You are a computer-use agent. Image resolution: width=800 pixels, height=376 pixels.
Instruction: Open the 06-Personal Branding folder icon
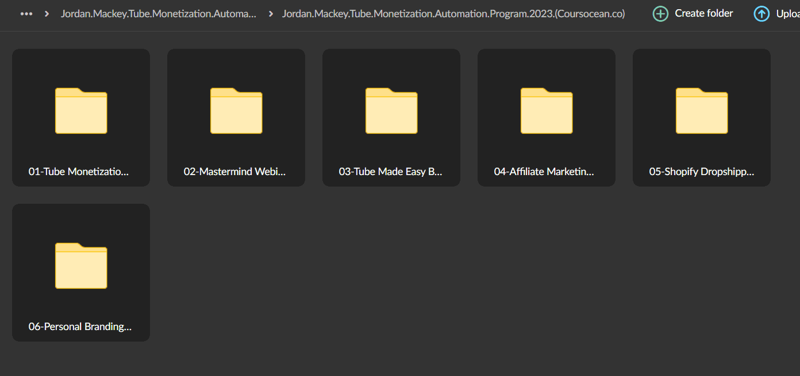pyautogui.click(x=81, y=266)
